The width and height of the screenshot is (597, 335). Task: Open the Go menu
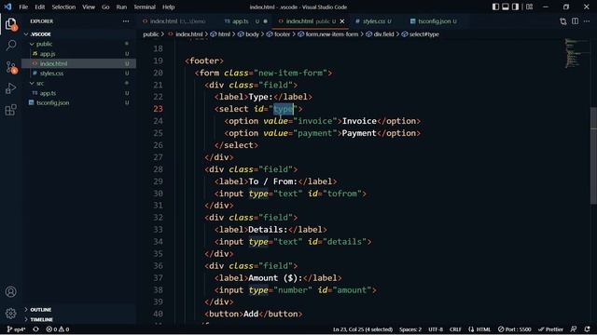pos(105,7)
